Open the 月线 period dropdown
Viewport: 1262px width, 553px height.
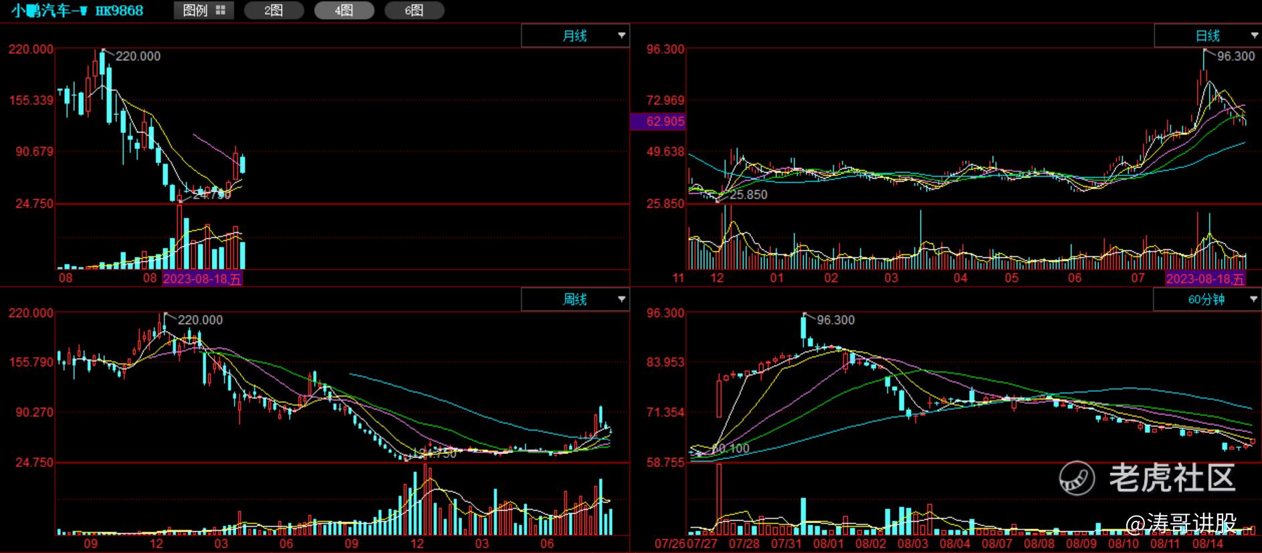[575, 35]
